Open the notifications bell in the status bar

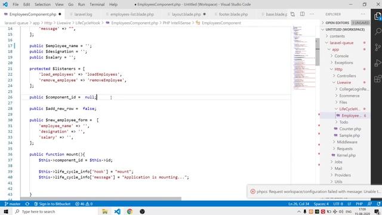point(378,204)
